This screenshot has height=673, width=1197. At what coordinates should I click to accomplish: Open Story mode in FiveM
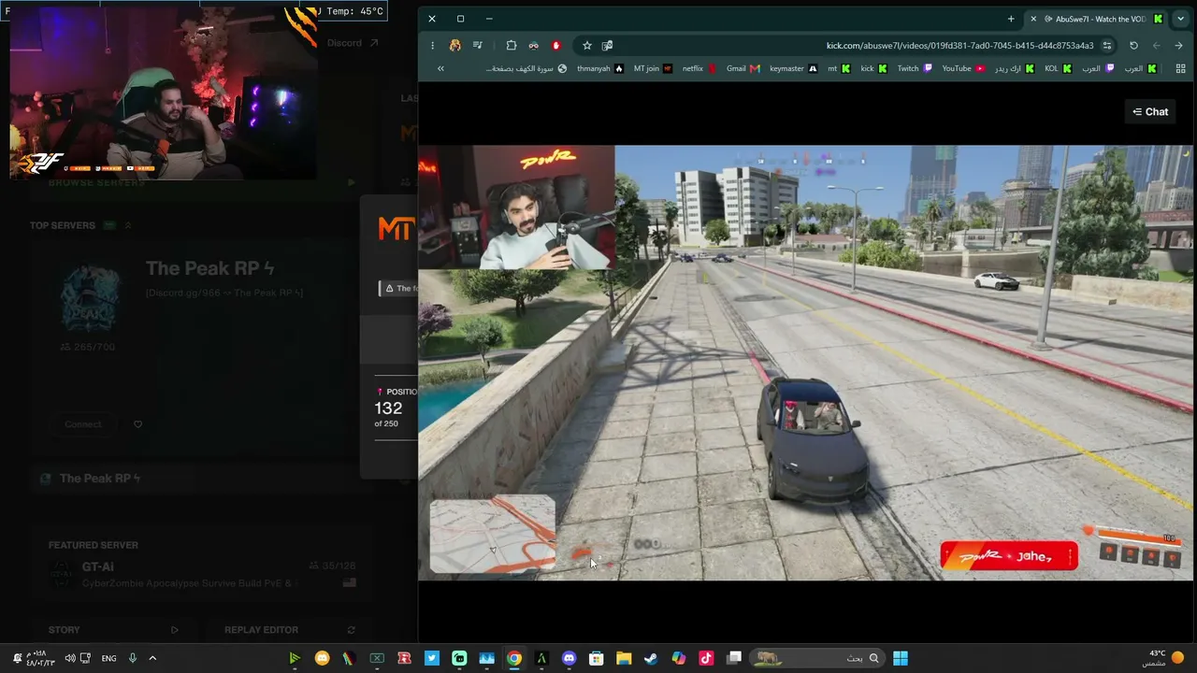pyautogui.click(x=113, y=630)
